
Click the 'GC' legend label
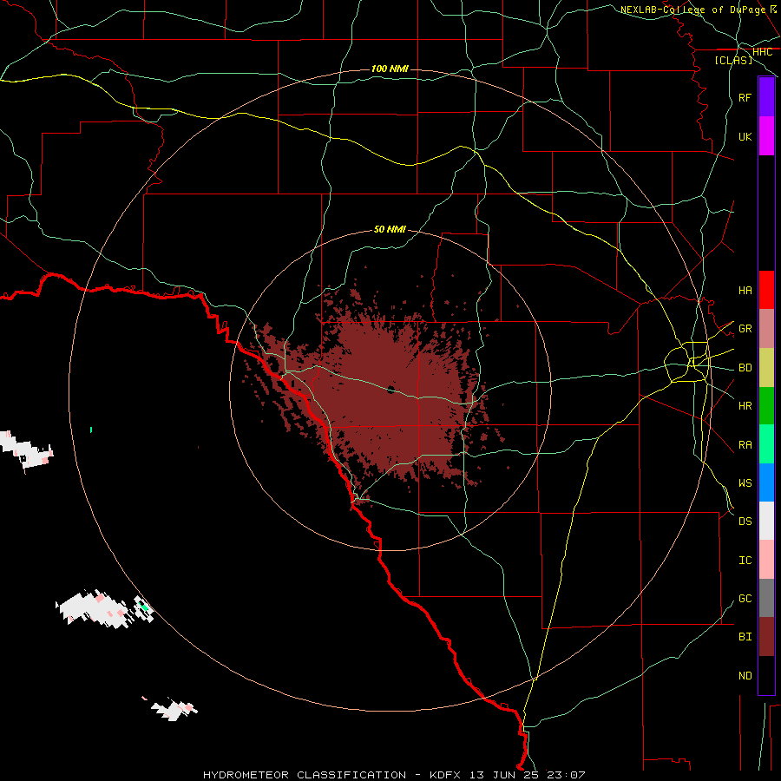point(745,599)
